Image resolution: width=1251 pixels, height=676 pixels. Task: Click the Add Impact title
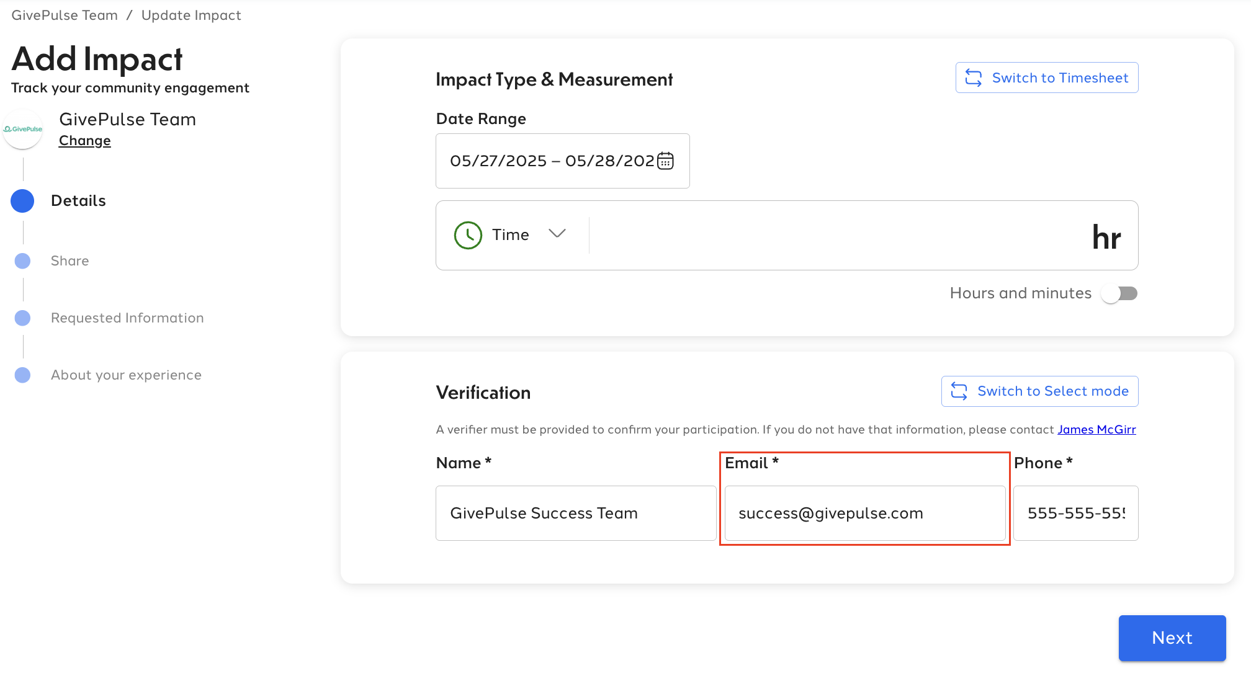coord(97,60)
